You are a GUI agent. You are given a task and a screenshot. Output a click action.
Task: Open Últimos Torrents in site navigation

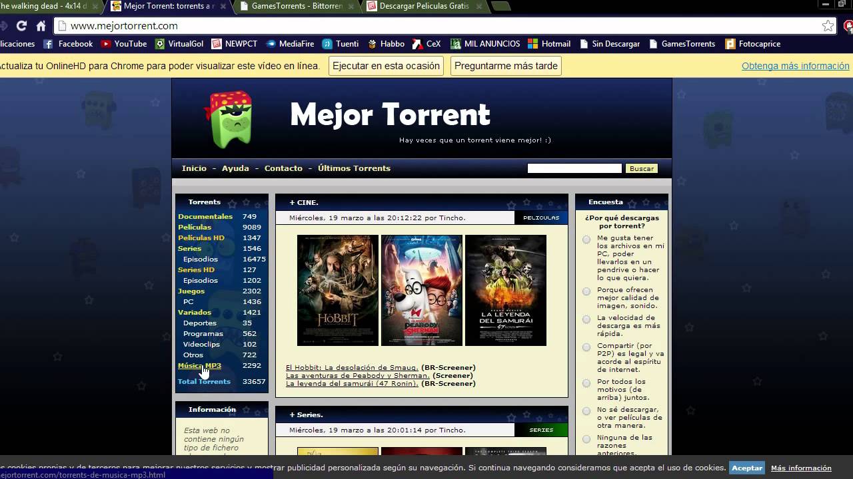(354, 168)
